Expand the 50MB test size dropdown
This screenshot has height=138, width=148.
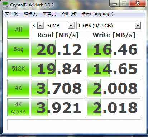point(71,26)
